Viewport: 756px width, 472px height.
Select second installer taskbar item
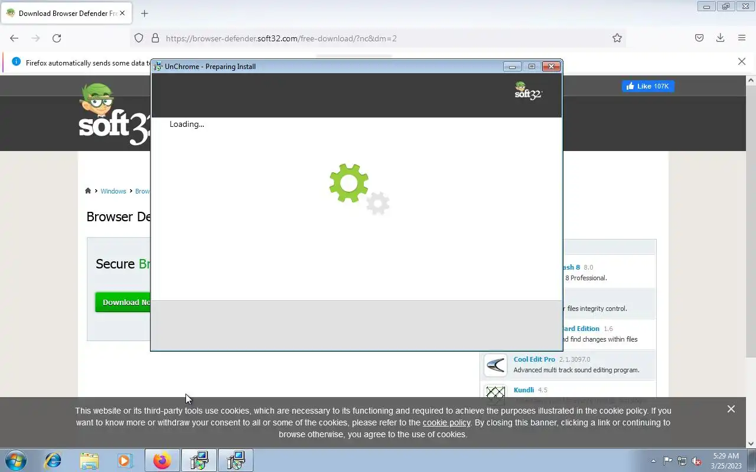coord(235,460)
